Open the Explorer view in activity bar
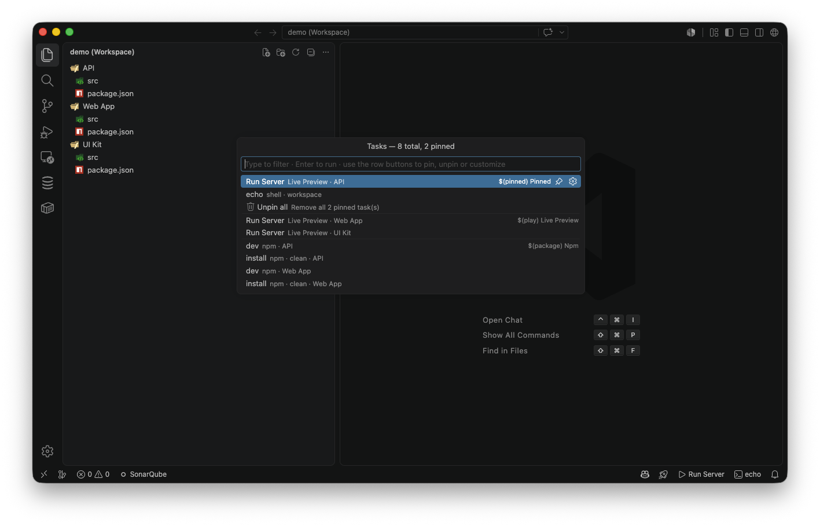The height and width of the screenshot is (526, 820). pos(47,55)
